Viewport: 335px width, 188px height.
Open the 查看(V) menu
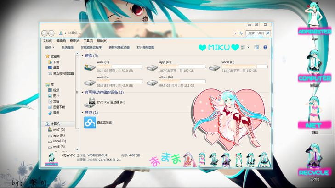point(74,41)
